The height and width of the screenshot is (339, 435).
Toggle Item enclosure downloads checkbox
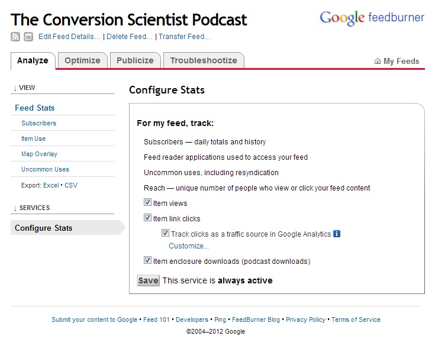point(147,260)
